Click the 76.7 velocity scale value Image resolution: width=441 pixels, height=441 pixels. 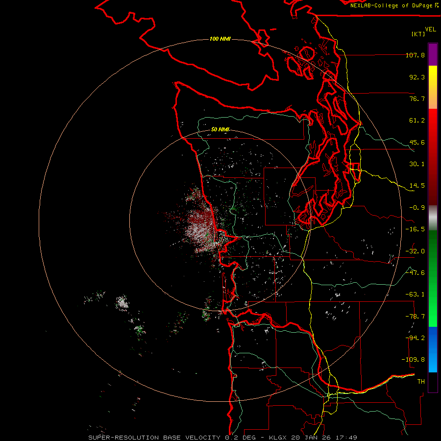tap(417, 98)
